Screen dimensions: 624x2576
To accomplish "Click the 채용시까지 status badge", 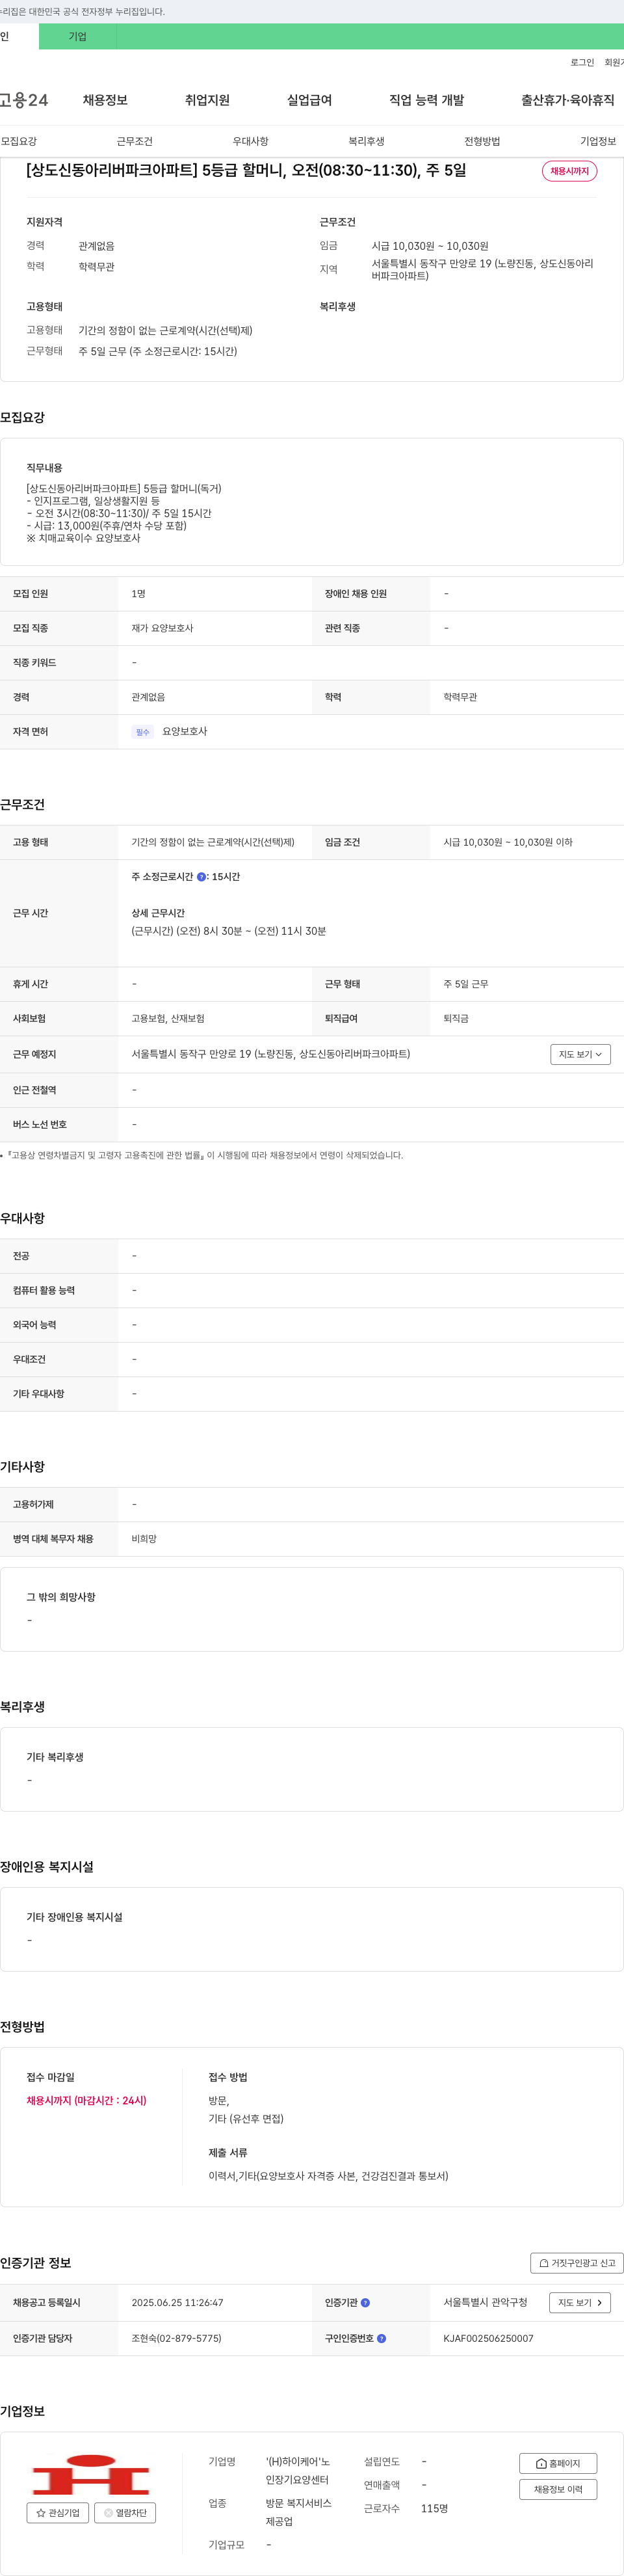I will 569,171.
